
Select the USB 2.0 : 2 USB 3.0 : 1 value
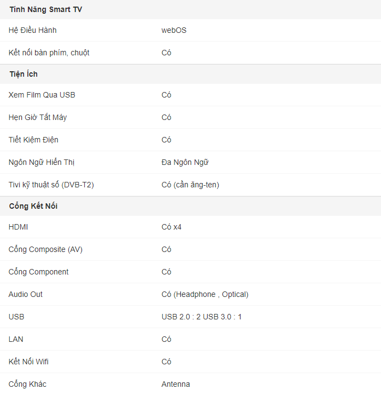201,317
